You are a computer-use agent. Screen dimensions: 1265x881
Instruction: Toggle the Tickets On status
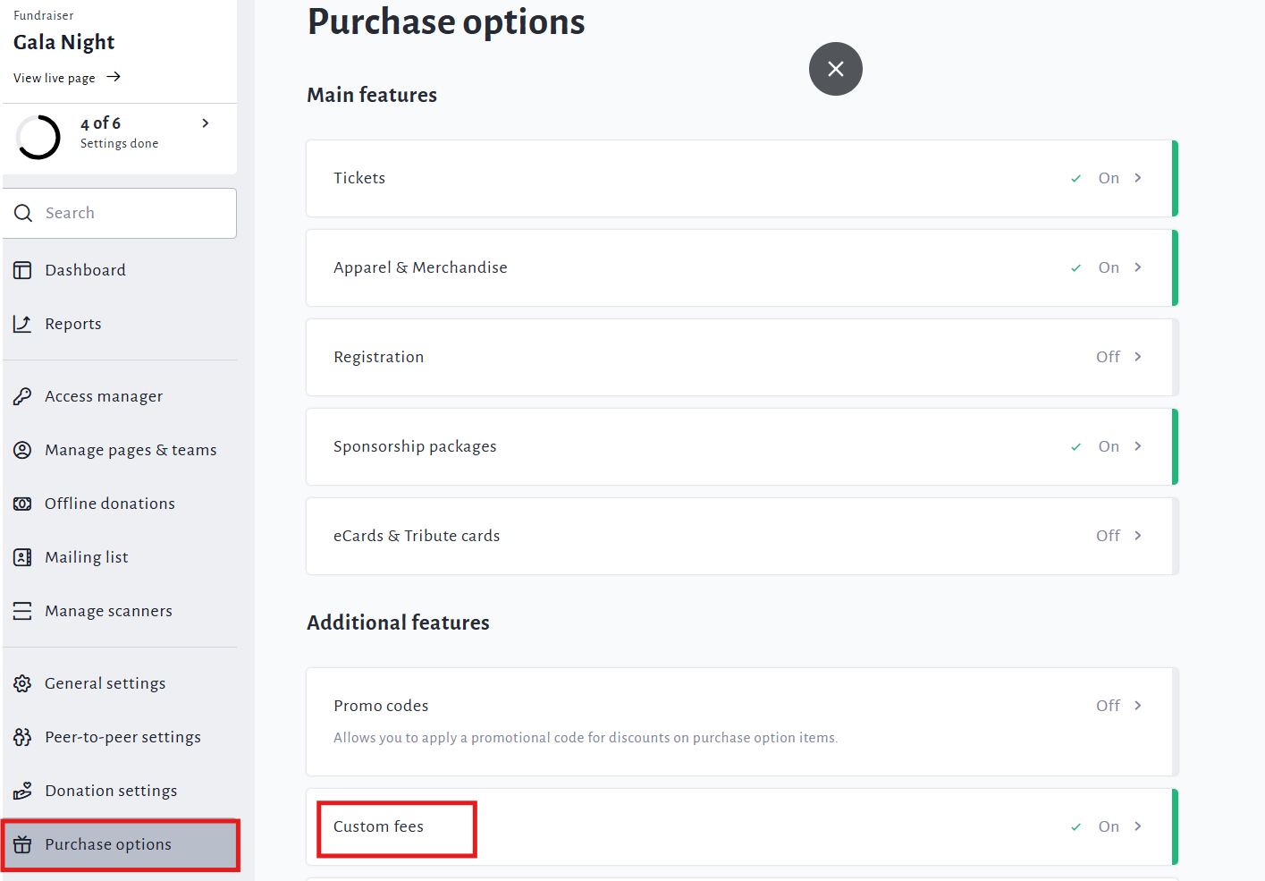(x=1108, y=178)
